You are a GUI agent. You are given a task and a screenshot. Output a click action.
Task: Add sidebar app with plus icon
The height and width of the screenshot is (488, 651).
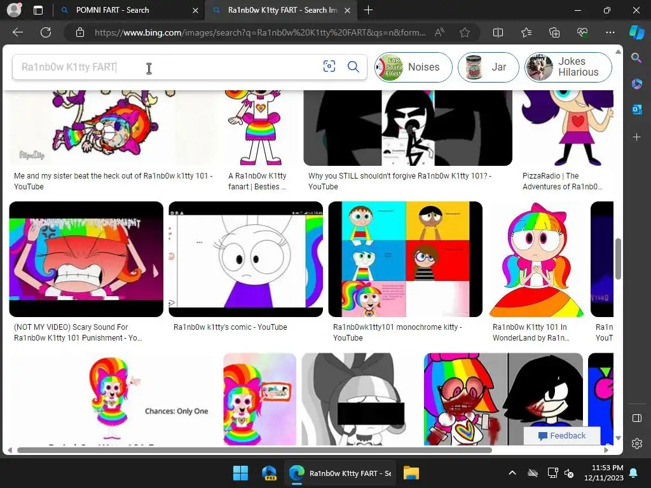pyautogui.click(x=636, y=137)
